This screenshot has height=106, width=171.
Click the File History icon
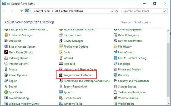click(115, 47)
